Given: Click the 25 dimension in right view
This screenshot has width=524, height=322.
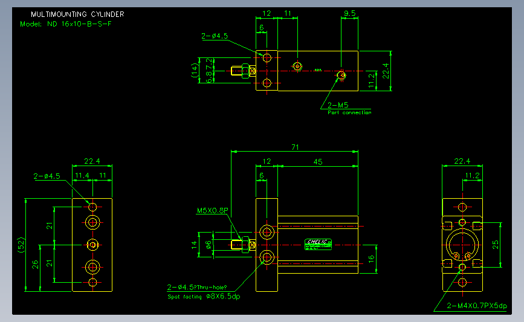Looking at the screenshot, I should 495,245.
